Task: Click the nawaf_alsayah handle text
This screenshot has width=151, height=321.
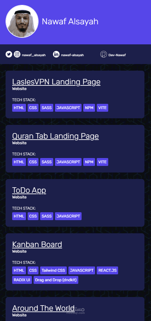Action: (x=34, y=55)
